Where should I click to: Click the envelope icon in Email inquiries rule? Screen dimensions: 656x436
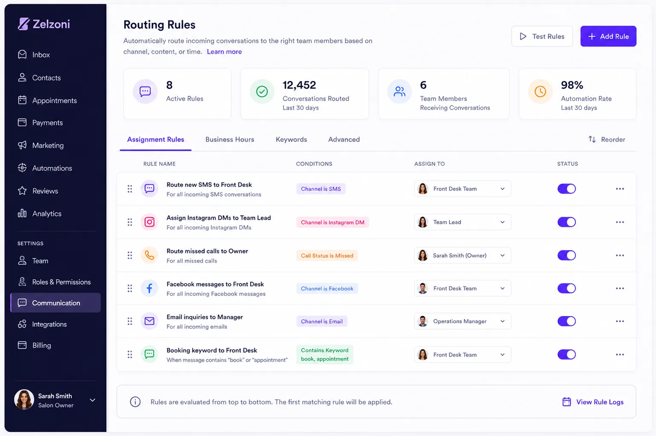point(149,321)
